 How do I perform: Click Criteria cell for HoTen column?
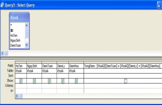click(21, 86)
